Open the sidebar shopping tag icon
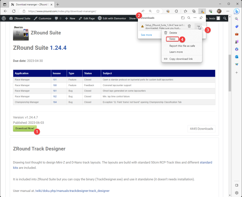Viewport: 242px width, 197px height. 237,26
